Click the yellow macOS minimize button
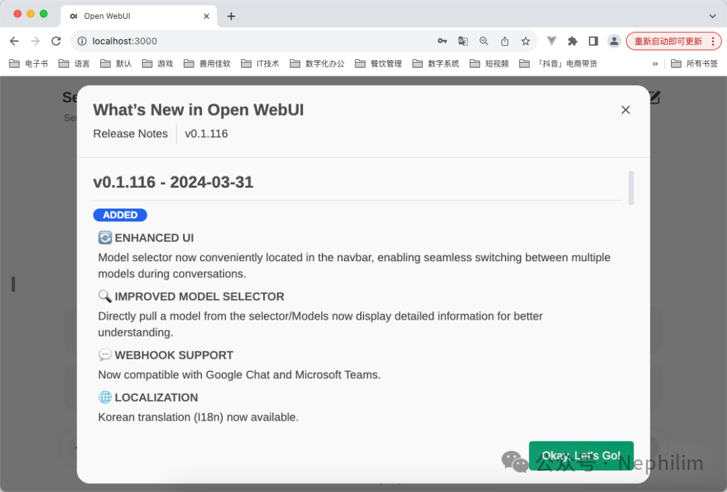The image size is (727, 492). [x=30, y=14]
